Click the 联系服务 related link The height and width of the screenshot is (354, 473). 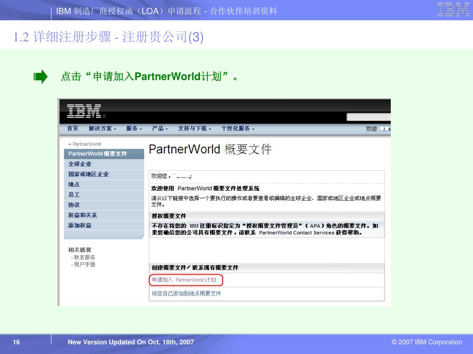tap(85, 257)
